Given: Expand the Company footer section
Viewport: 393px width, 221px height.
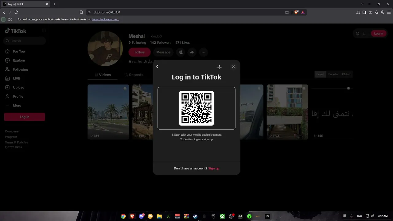Looking at the screenshot, I should [12, 131].
